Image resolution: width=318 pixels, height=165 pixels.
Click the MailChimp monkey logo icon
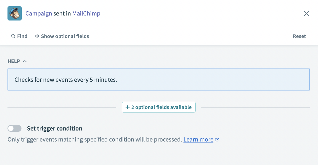[x=14, y=13]
